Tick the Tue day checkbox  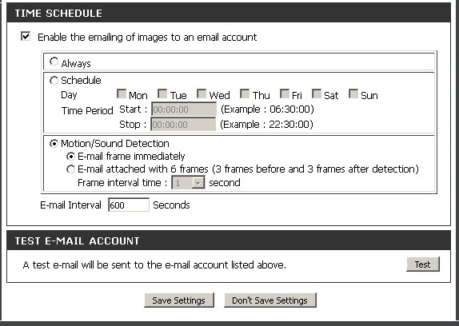click(162, 93)
